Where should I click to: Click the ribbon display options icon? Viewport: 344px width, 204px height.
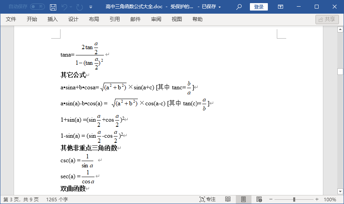280,7
